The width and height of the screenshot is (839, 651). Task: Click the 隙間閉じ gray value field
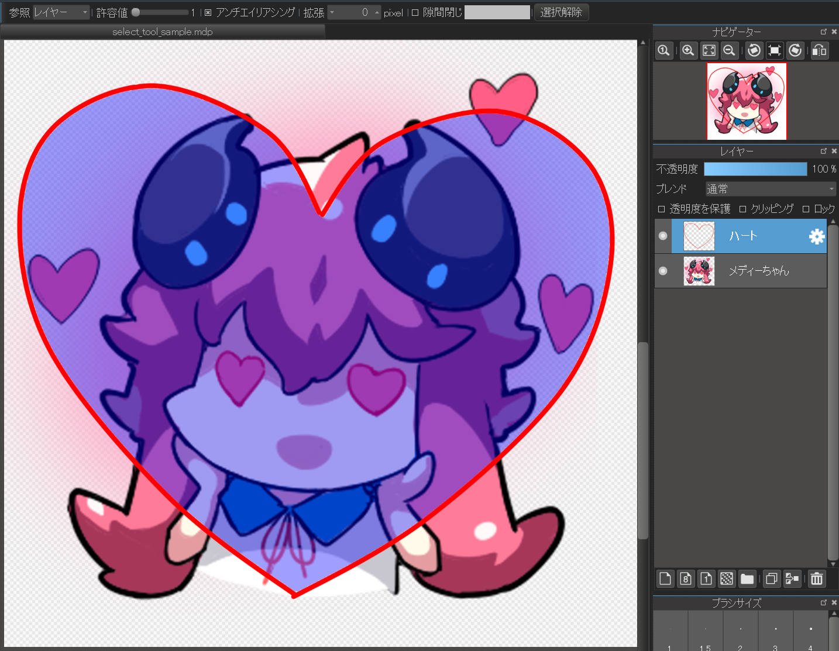[497, 12]
